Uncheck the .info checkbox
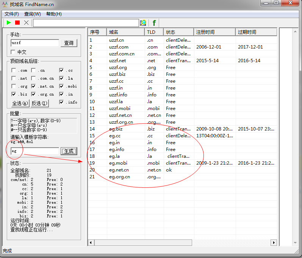 click(61, 102)
